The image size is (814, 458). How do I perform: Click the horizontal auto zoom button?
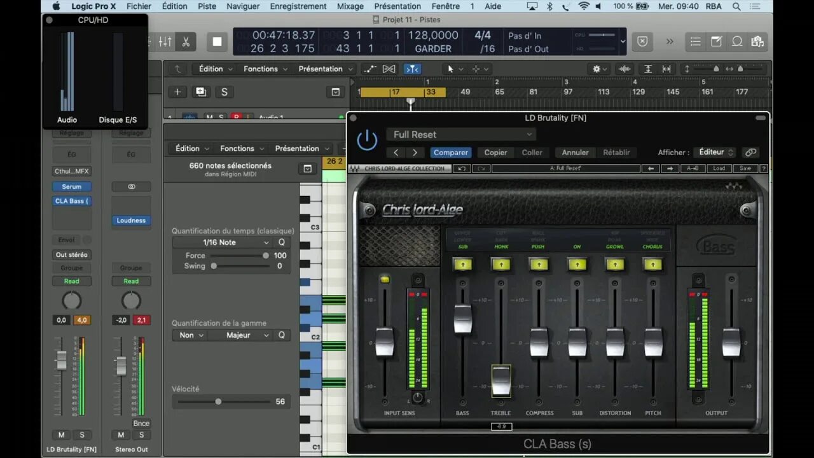[666, 69]
